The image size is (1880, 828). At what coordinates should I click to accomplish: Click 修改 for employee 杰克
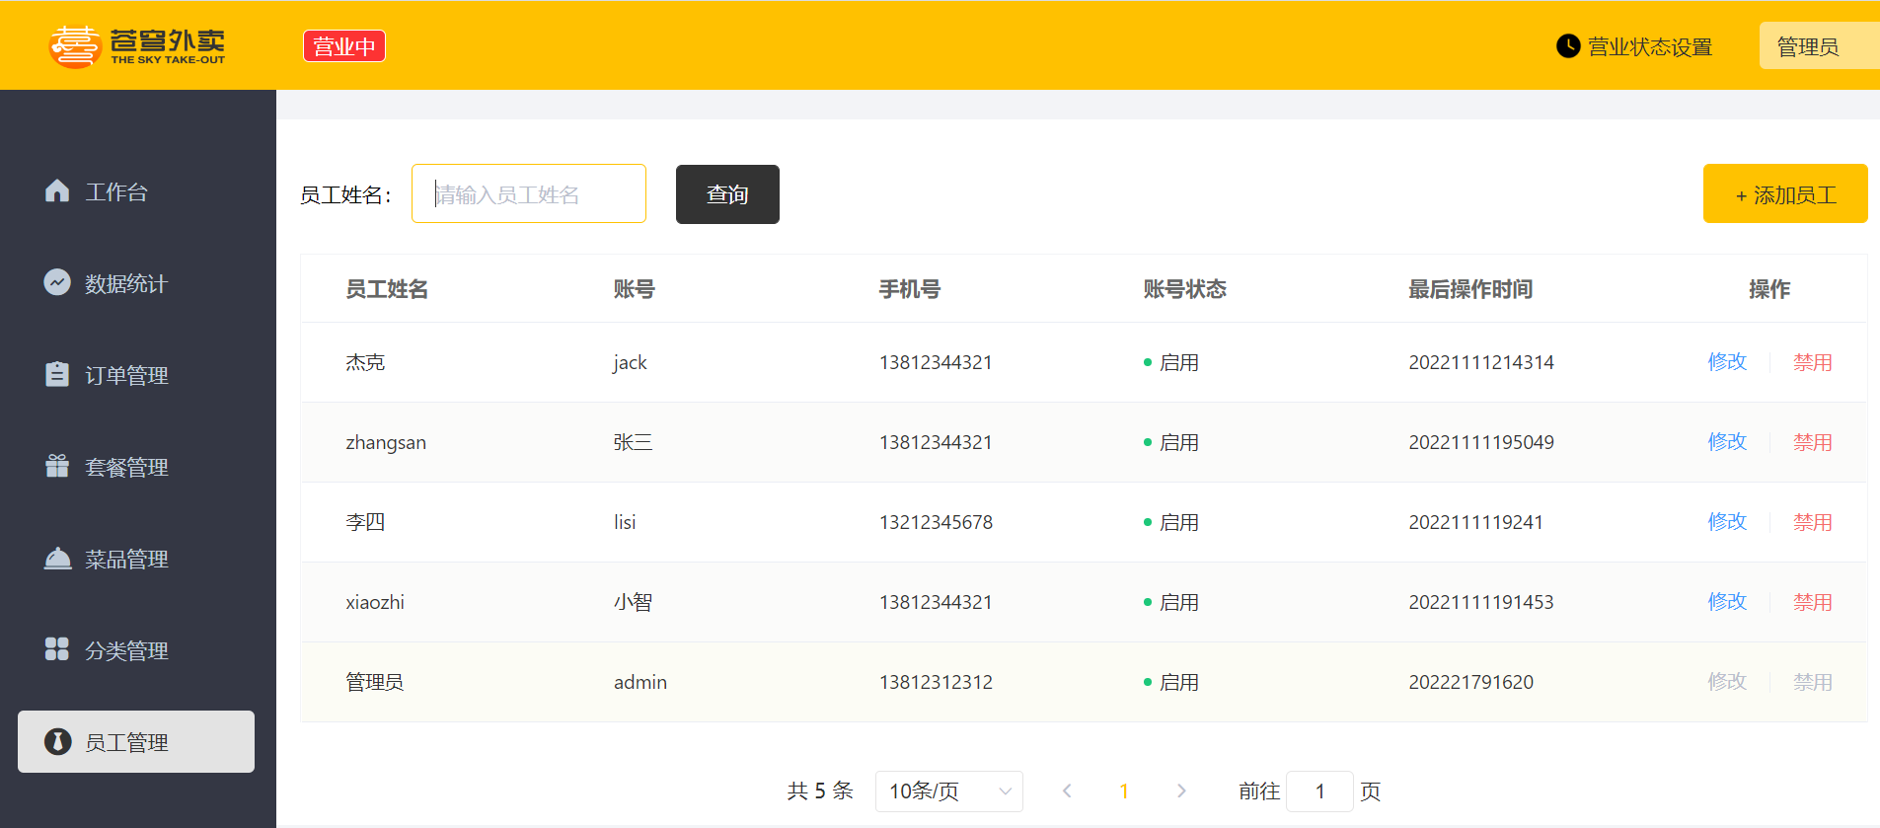pyautogui.click(x=1727, y=362)
